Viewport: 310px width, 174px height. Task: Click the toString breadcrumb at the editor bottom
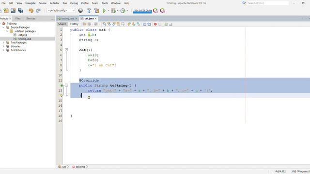click(80, 167)
